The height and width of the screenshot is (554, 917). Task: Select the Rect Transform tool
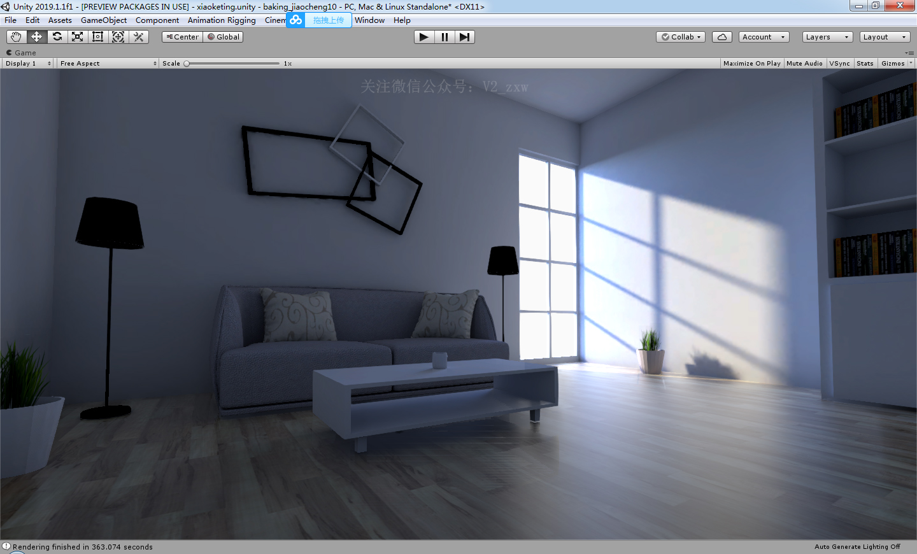97,37
